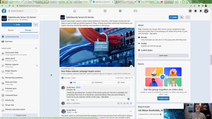Open Membership questions
The width and height of the screenshot is (212, 119).
pyautogui.click(x=20, y=78)
